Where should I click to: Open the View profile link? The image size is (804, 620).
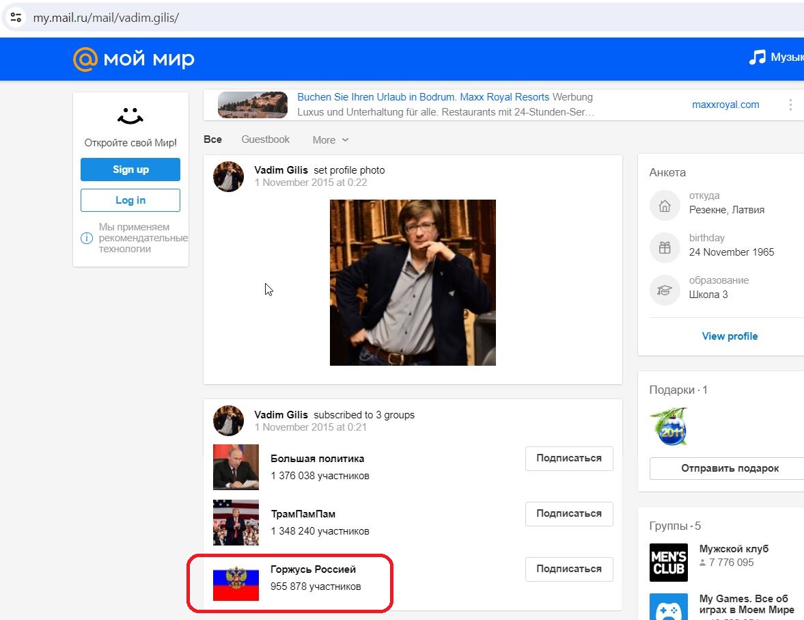pyautogui.click(x=730, y=336)
